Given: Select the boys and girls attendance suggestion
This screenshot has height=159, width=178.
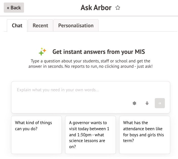Looking at the screenshot, I should (x=144, y=134).
